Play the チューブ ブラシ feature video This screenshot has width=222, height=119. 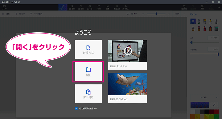(128, 51)
